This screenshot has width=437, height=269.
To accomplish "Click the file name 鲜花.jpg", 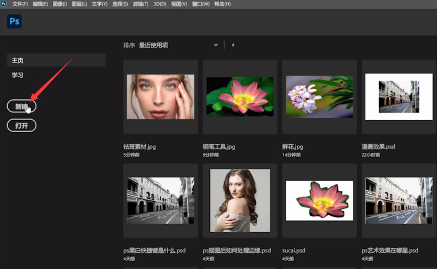I will click(x=293, y=147).
